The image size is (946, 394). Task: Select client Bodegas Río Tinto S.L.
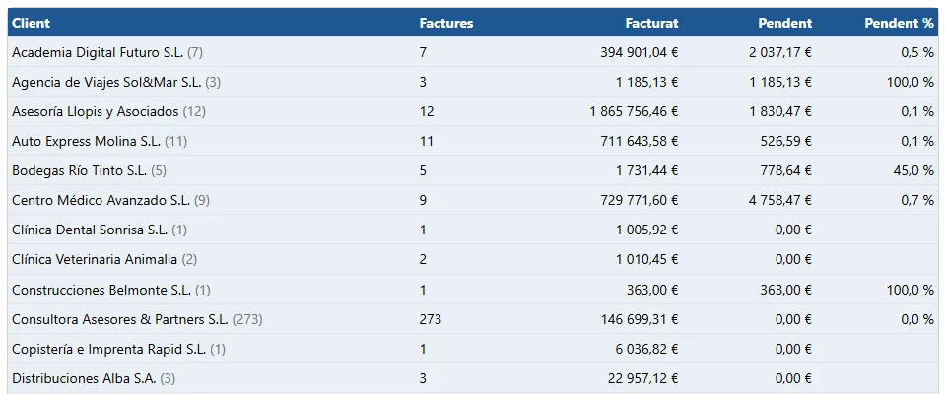pyautogui.click(x=80, y=170)
